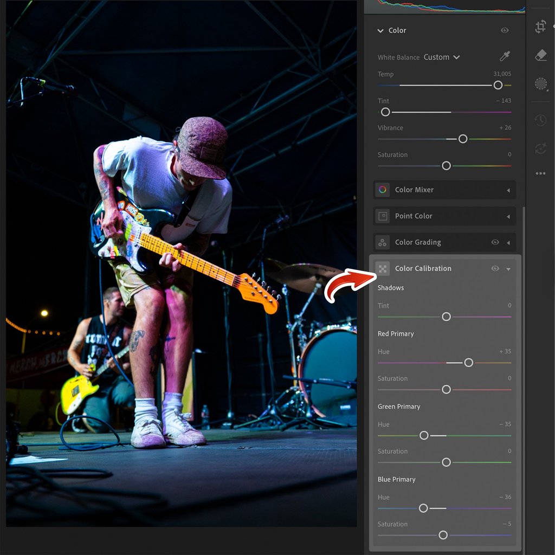Screen dimensions: 555x555
Task: Toggle Color panel visibility eye
Action: point(505,30)
